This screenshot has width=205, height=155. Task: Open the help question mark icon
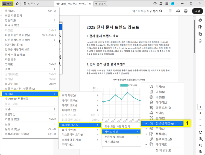pos(155,4)
